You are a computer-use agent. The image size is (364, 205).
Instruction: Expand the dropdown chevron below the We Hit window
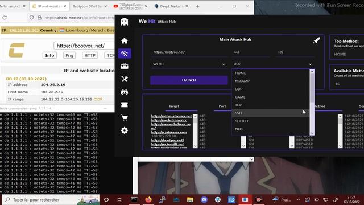coord(251,159)
